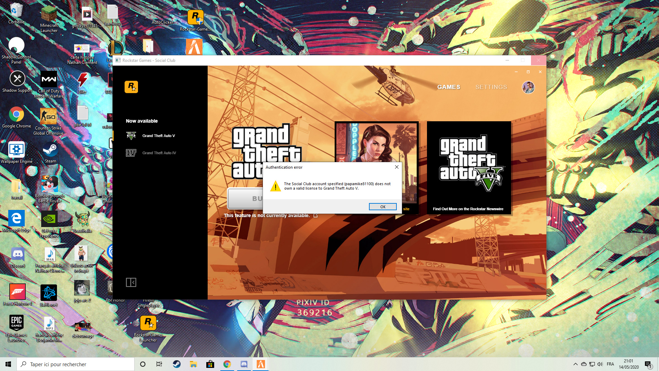Open Cortana circle in taskbar
This screenshot has height=371, width=659.
[x=143, y=364]
